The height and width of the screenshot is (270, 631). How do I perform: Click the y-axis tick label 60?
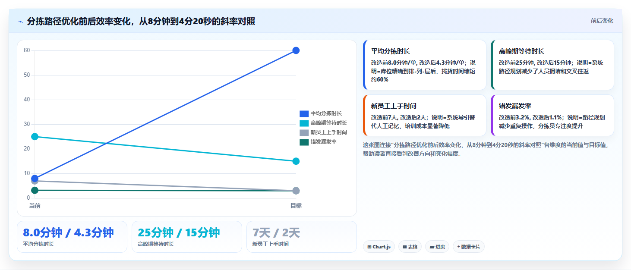pyautogui.click(x=27, y=50)
